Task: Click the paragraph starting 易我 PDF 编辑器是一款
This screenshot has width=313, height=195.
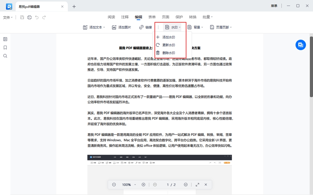Action: (x=160, y=140)
